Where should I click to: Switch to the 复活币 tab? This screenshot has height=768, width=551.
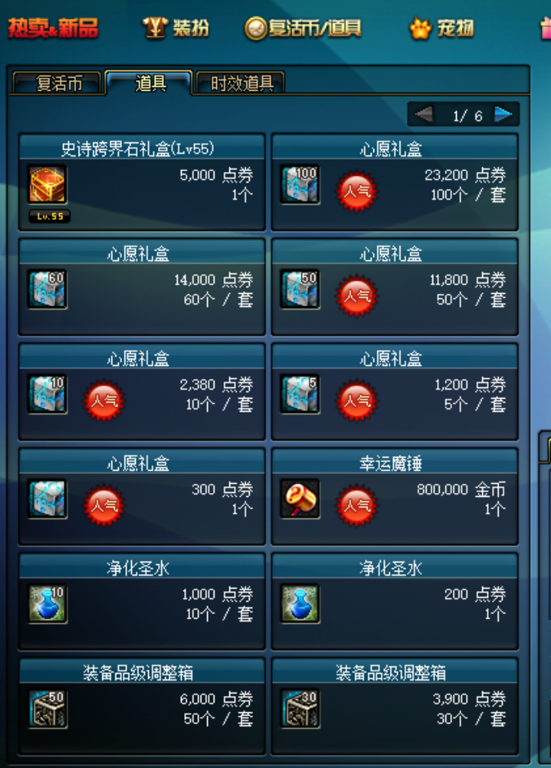(58, 84)
